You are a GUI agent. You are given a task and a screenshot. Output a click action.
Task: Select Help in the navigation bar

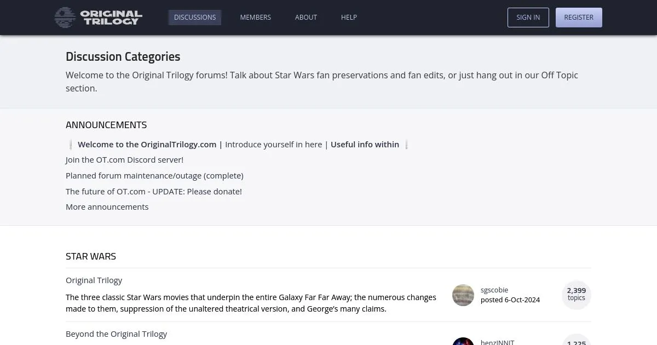coord(349,18)
